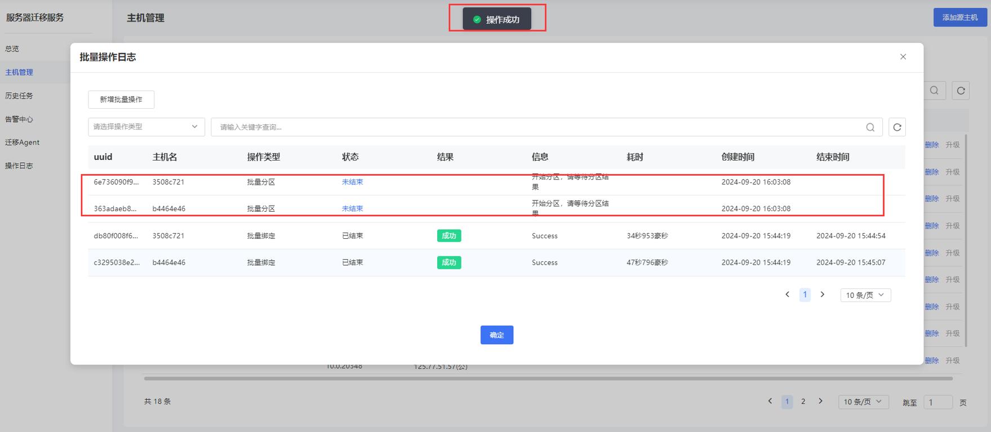Click the 耗时 column header
This screenshot has height=432, width=991.
(x=635, y=157)
